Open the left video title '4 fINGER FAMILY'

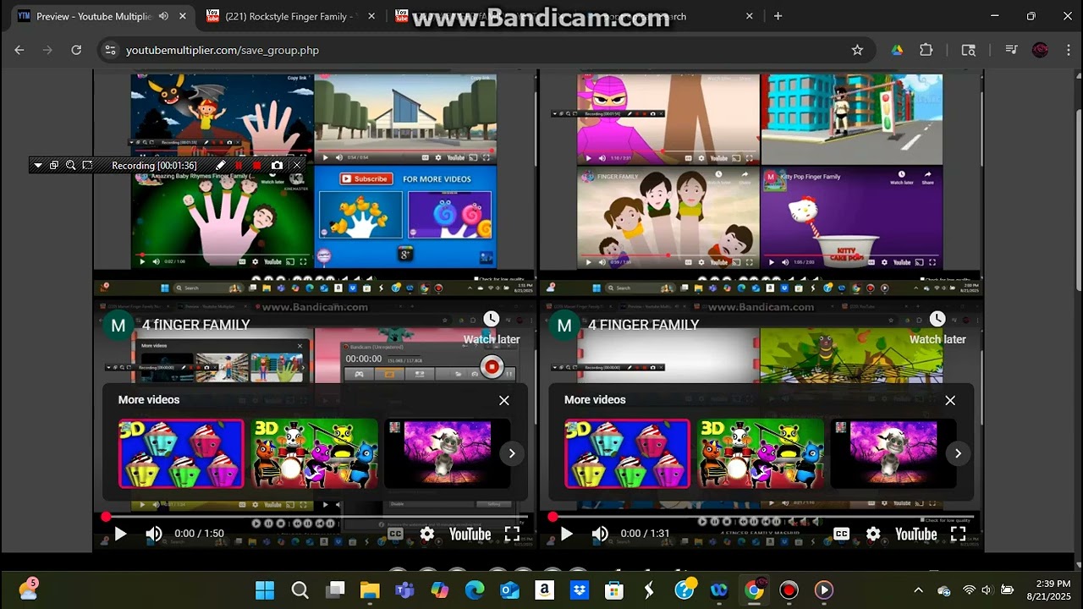196,325
